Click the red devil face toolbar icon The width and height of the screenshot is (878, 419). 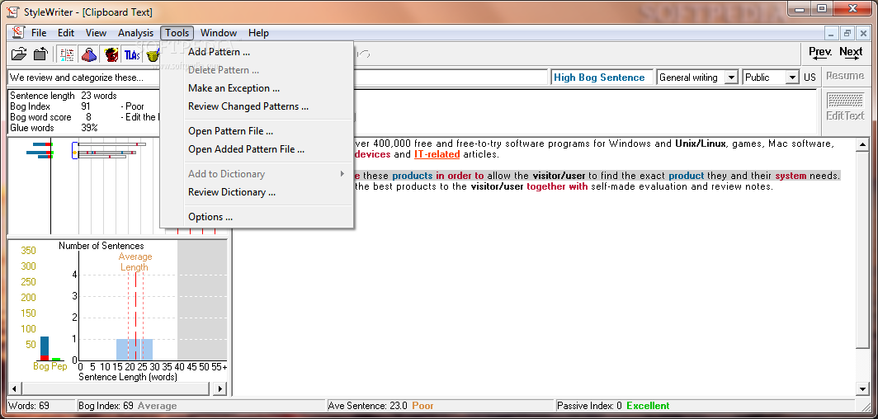pyautogui.click(x=111, y=54)
